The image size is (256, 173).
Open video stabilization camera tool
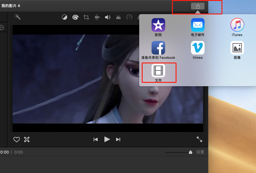(x=97, y=17)
